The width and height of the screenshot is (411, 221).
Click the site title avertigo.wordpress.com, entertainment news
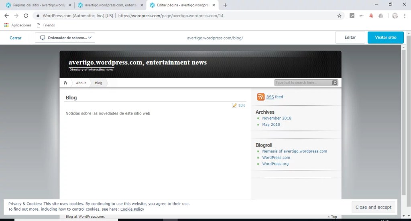138,62
